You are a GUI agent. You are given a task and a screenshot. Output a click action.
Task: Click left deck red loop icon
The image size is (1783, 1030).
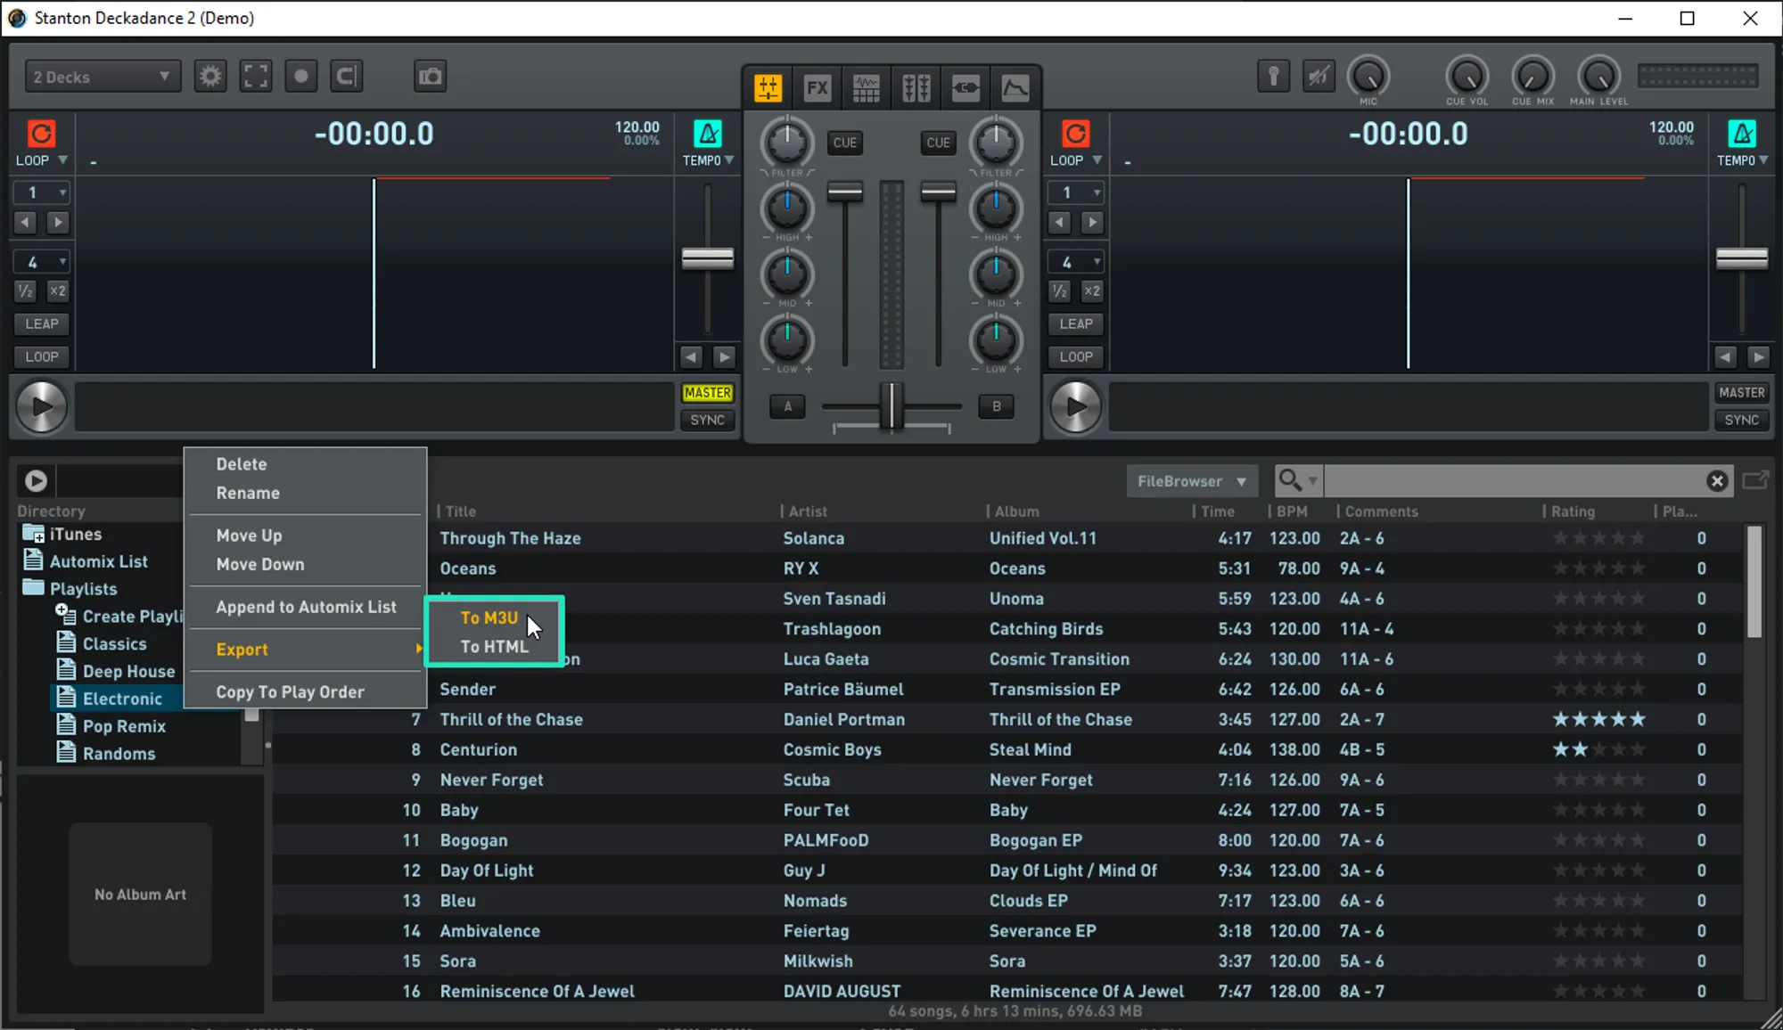coord(41,134)
